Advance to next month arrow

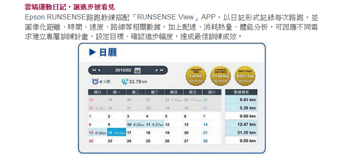click(x=157, y=70)
